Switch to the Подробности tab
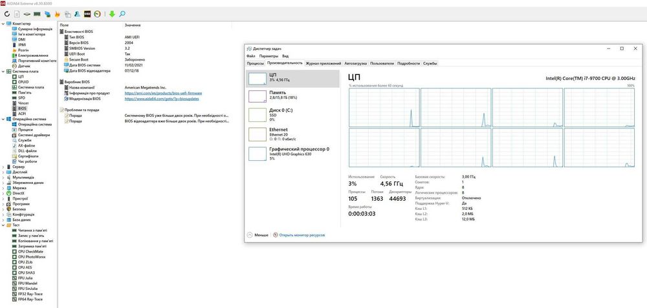Viewport: 647px width, 308px height. point(409,63)
